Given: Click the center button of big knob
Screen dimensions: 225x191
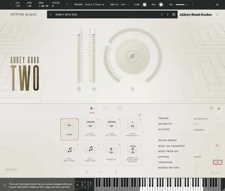Looking at the screenshot, I should [x=131, y=55].
